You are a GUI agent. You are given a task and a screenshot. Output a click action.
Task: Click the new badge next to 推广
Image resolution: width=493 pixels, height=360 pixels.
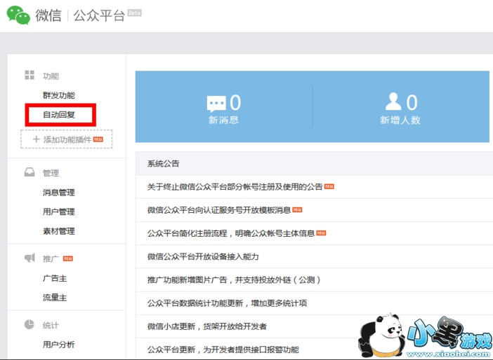(x=68, y=258)
